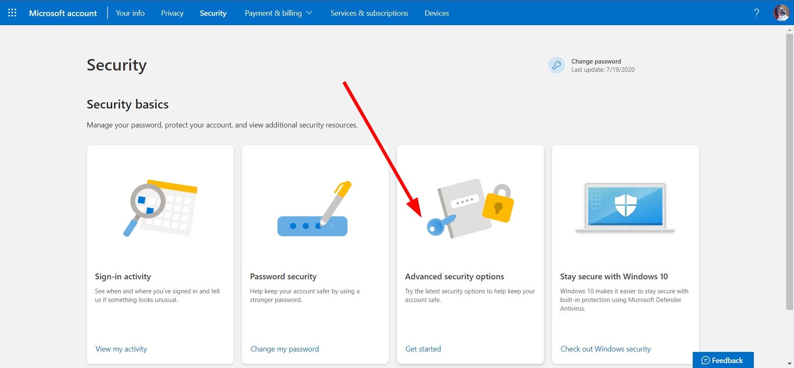
Task: Open Services & subscriptions page
Action: (369, 13)
